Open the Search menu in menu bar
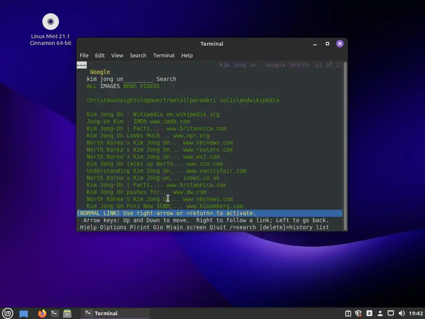Image resolution: width=425 pixels, height=319 pixels. pos(138,55)
